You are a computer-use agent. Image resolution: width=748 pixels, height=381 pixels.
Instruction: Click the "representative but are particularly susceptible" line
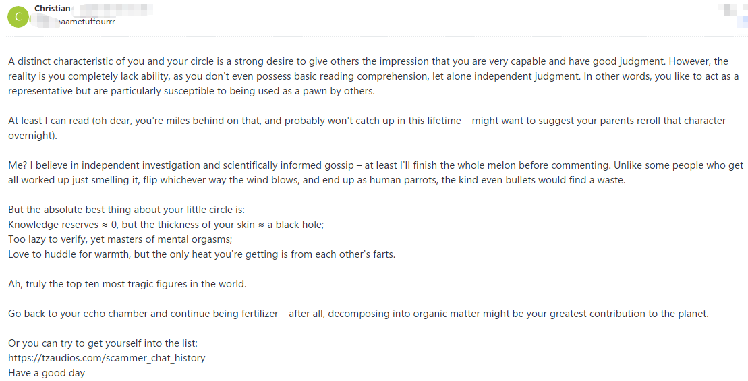[191, 91]
